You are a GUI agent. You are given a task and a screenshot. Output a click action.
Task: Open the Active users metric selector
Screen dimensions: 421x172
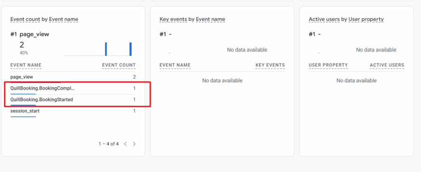pyautogui.click(x=325, y=19)
